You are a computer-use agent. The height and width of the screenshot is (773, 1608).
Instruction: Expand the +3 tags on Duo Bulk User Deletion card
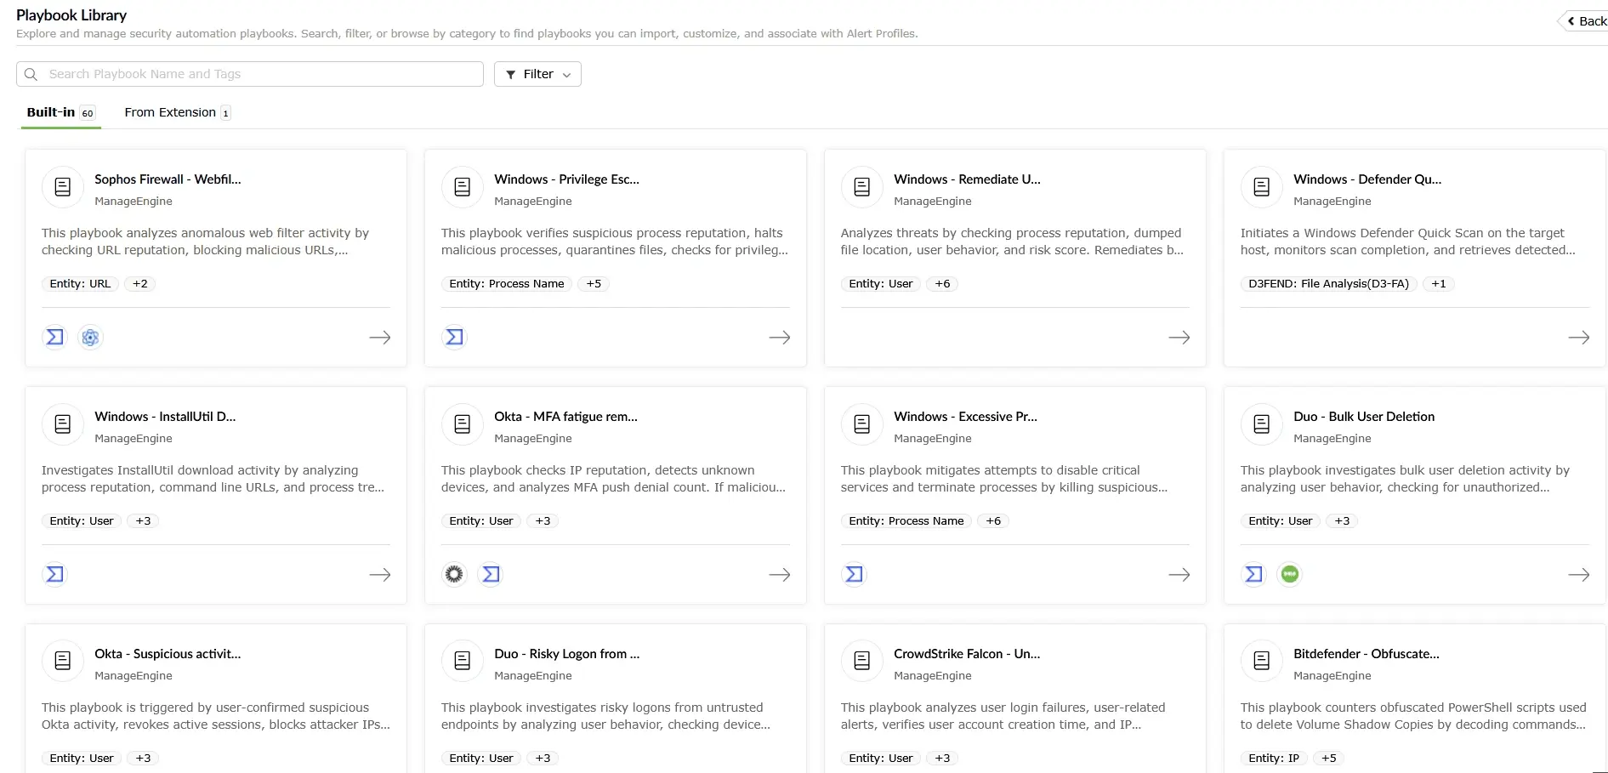click(x=1342, y=521)
